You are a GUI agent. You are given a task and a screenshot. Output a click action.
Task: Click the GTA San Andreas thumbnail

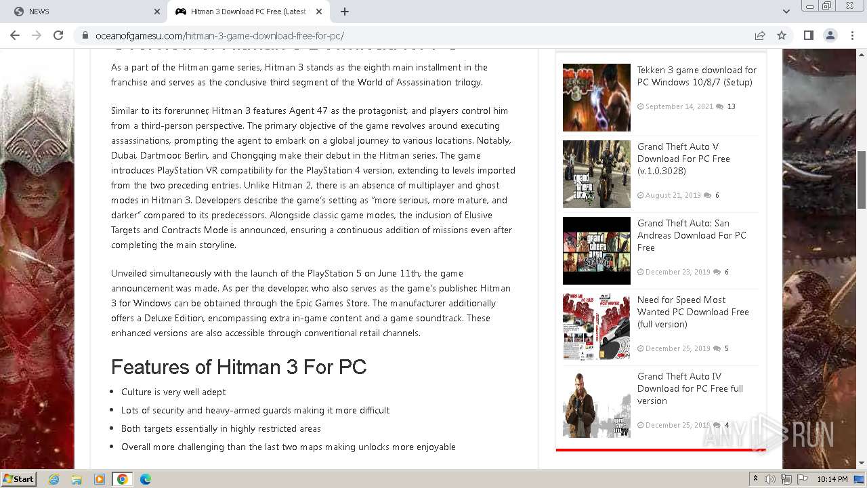point(597,251)
